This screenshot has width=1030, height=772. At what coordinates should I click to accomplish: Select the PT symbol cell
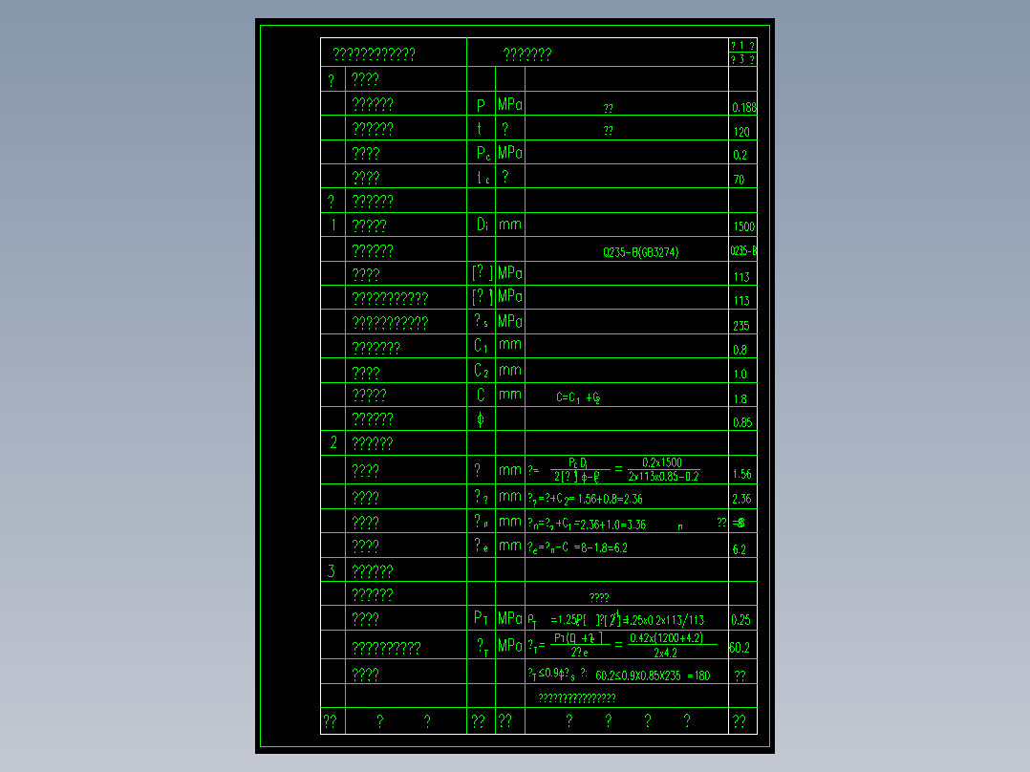481,617
